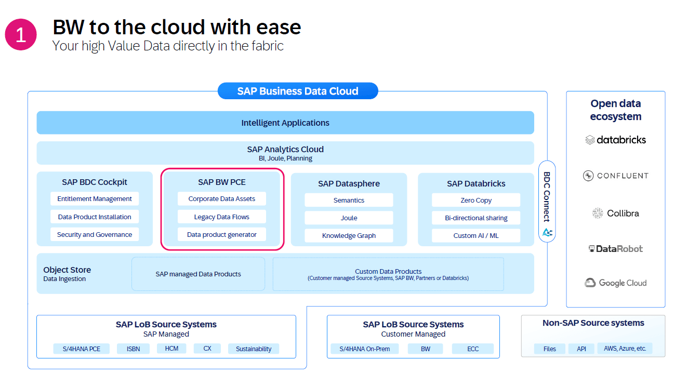The height and width of the screenshot is (373, 674).
Task: Click the Google Cloud logo icon
Action: pos(590,283)
